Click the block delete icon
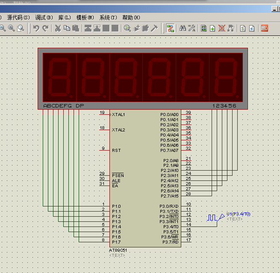Viewport: 280px width, 273px height. click(115, 28)
